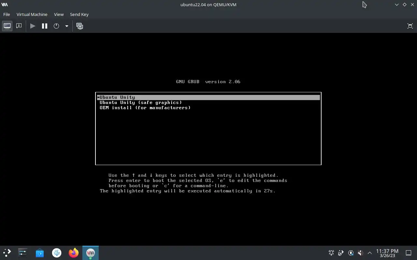The width and height of the screenshot is (417, 260).
Task: Expand the shutdown options dropdown arrow
Action: pos(66,26)
